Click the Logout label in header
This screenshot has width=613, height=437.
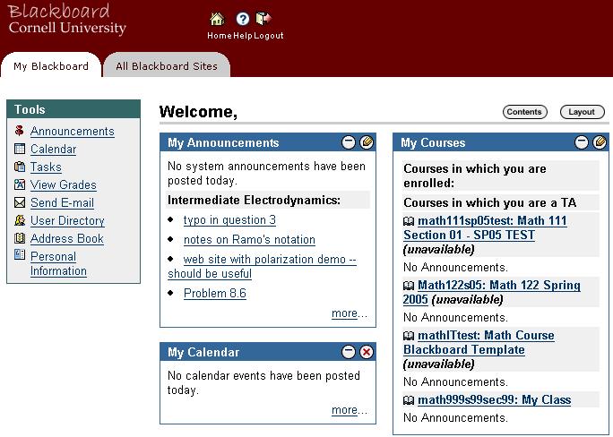click(269, 36)
